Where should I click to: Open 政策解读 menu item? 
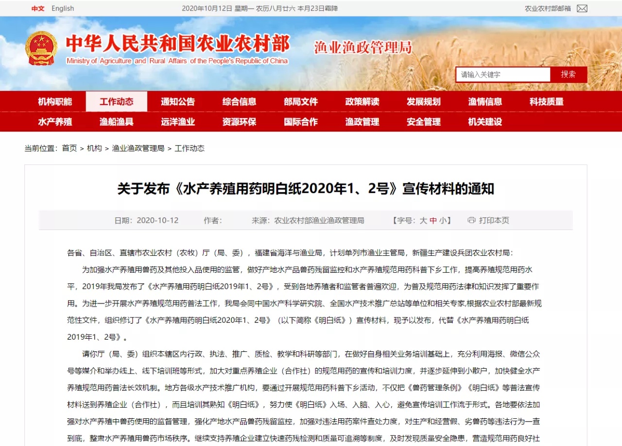click(x=363, y=101)
